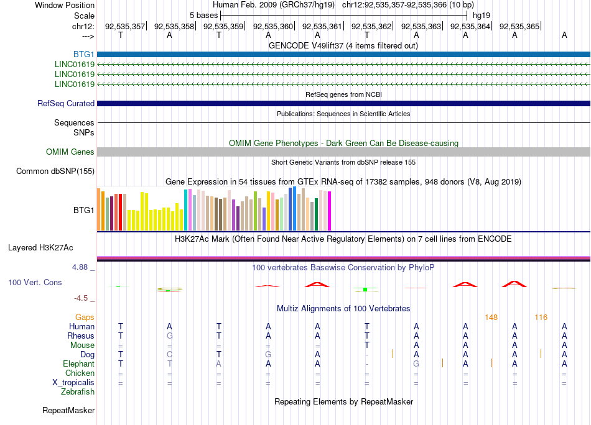The image size is (591, 425).
Task: Click the Human species label
Action: tap(81, 326)
